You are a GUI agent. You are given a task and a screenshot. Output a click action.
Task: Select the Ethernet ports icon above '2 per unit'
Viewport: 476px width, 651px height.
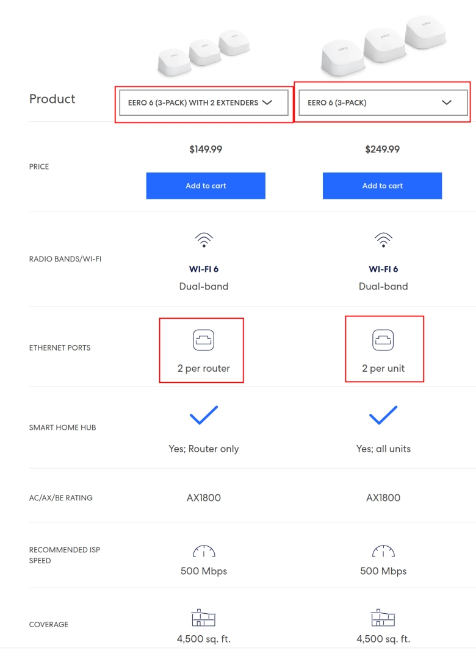[384, 340]
